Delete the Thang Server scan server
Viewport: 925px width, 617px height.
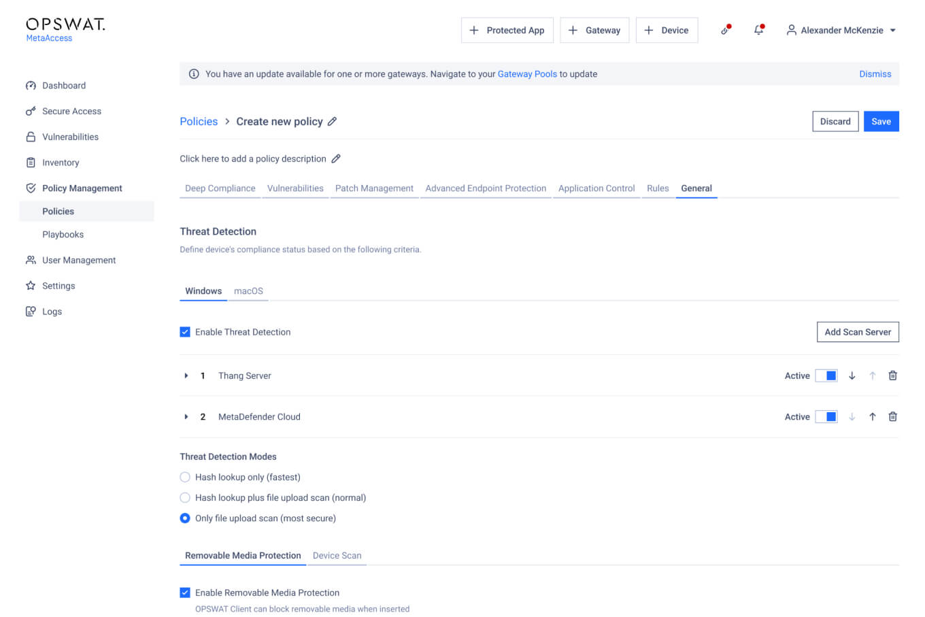(892, 376)
